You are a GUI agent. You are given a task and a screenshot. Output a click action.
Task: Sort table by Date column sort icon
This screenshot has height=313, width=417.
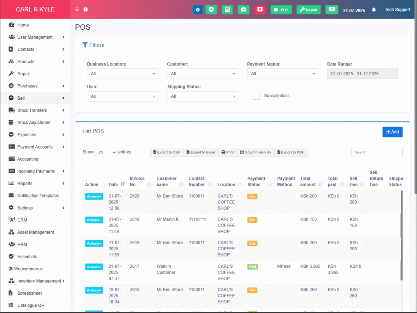pos(123,184)
